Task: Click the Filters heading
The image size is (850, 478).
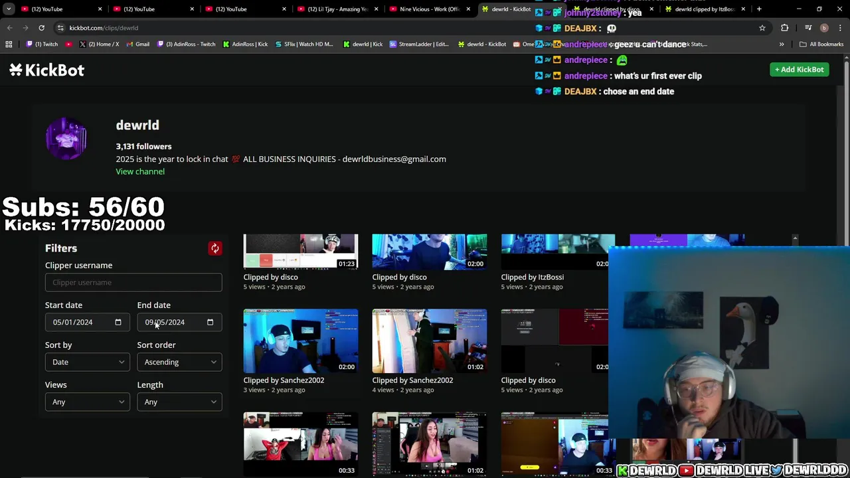Action: pos(61,248)
